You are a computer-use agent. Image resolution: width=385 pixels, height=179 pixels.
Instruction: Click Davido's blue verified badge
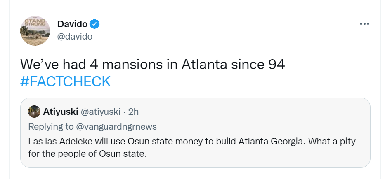pyautogui.click(x=95, y=24)
